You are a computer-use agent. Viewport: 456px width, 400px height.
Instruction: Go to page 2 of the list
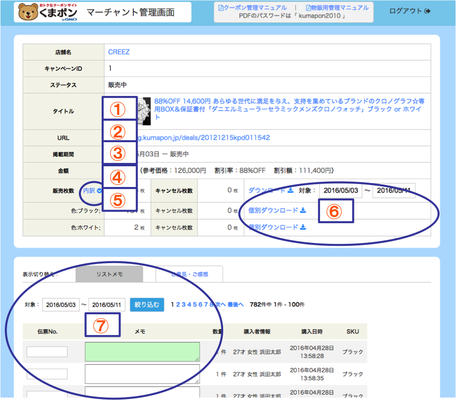click(x=178, y=305)
